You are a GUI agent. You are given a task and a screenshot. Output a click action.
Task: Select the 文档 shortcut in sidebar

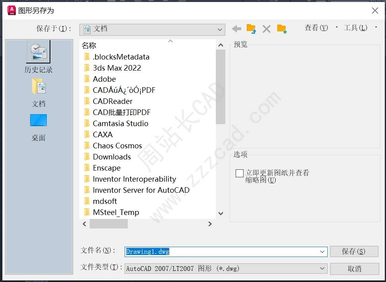pyautogui.click(x=38, y=93)
